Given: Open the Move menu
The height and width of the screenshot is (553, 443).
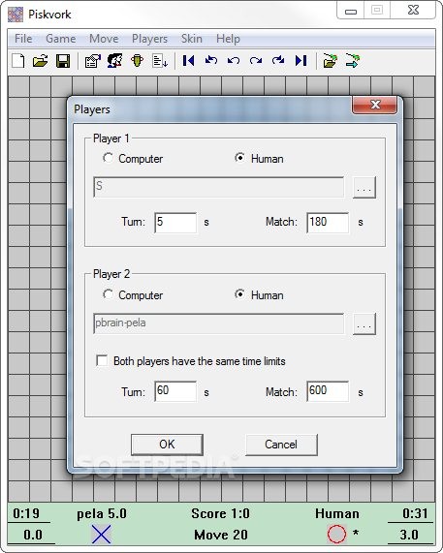Looking at the screenshot, I should [104, 39].
